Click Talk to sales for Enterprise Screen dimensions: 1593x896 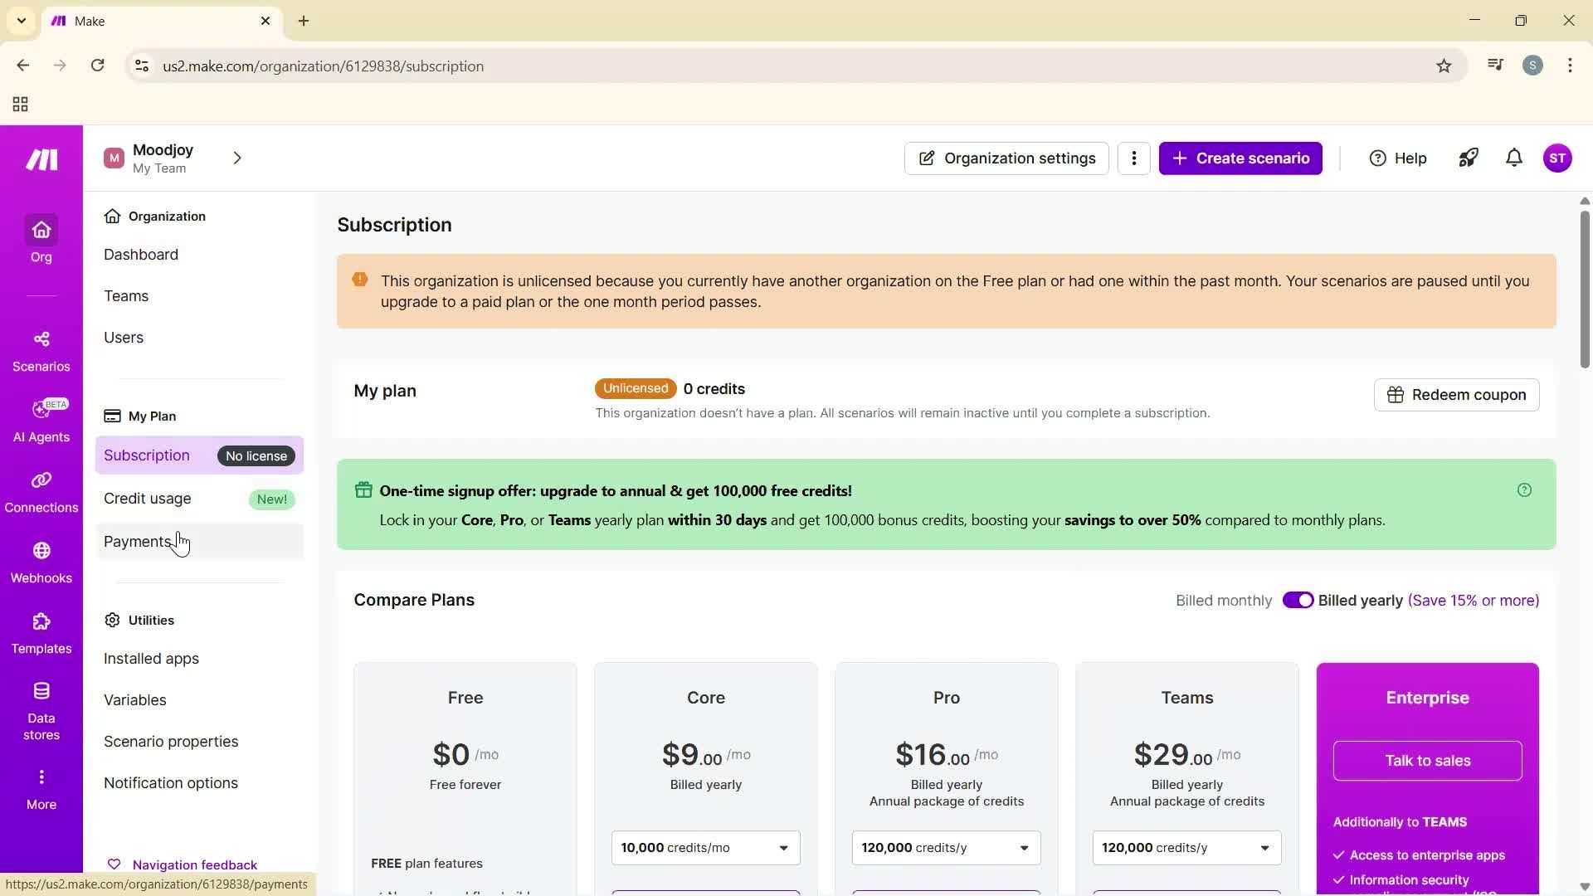tap(1427, 760)
